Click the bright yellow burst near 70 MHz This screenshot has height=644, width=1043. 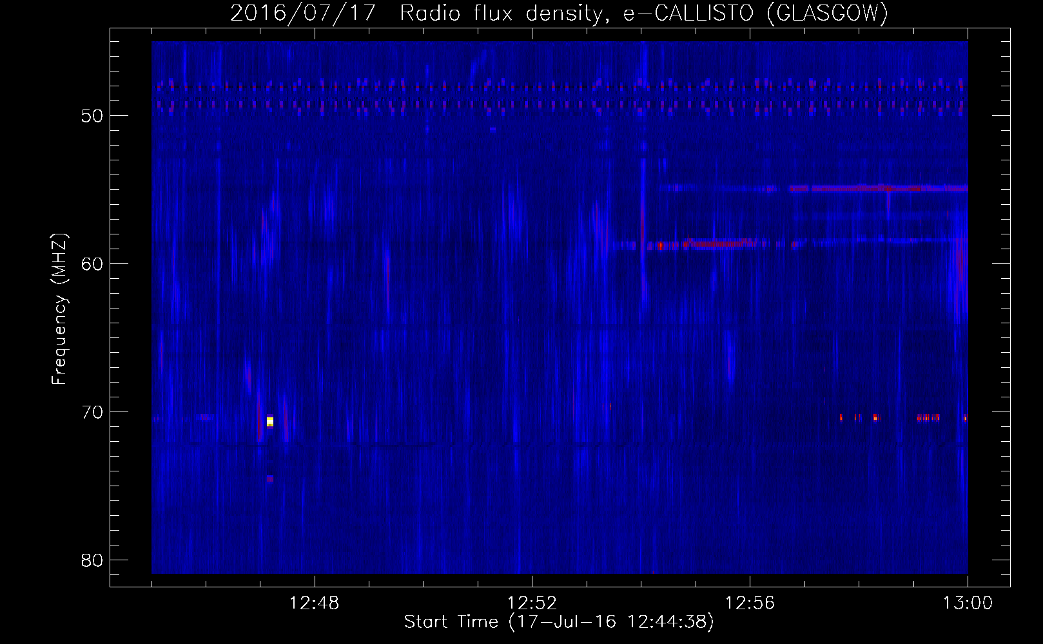point(270,421)
